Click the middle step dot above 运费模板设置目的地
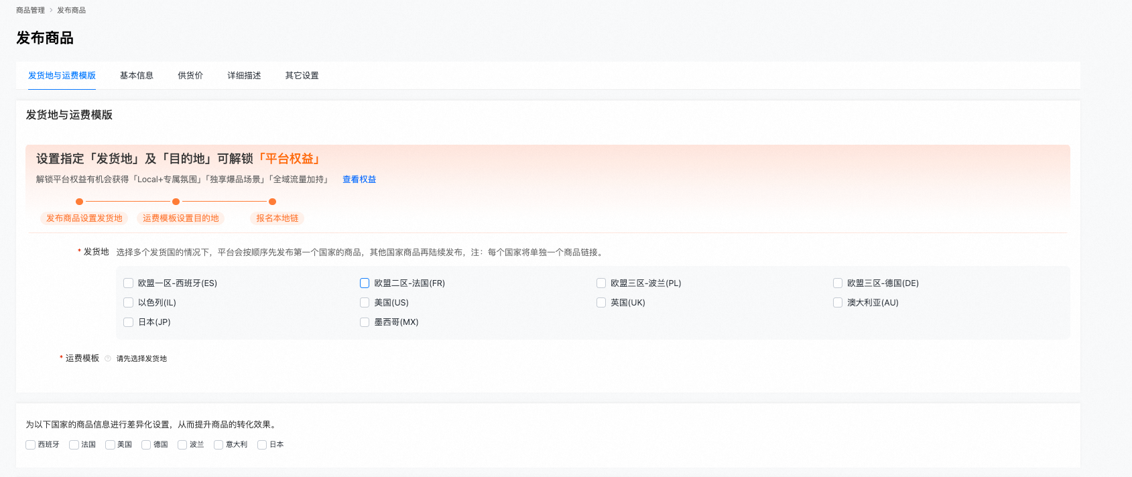Screen dimensions: 1132x477 (176, 202)
